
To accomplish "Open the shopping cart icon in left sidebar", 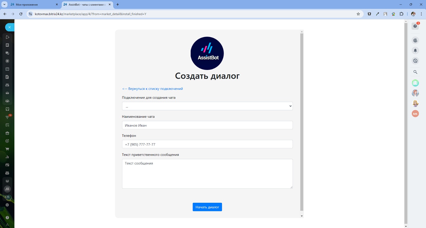I will (7, 149).
